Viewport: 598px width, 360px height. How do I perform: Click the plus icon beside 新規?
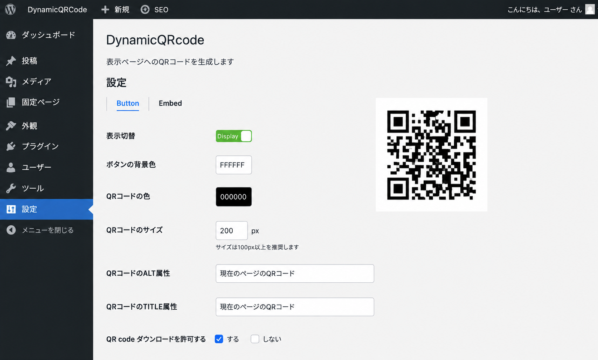[x=105, y=10]
